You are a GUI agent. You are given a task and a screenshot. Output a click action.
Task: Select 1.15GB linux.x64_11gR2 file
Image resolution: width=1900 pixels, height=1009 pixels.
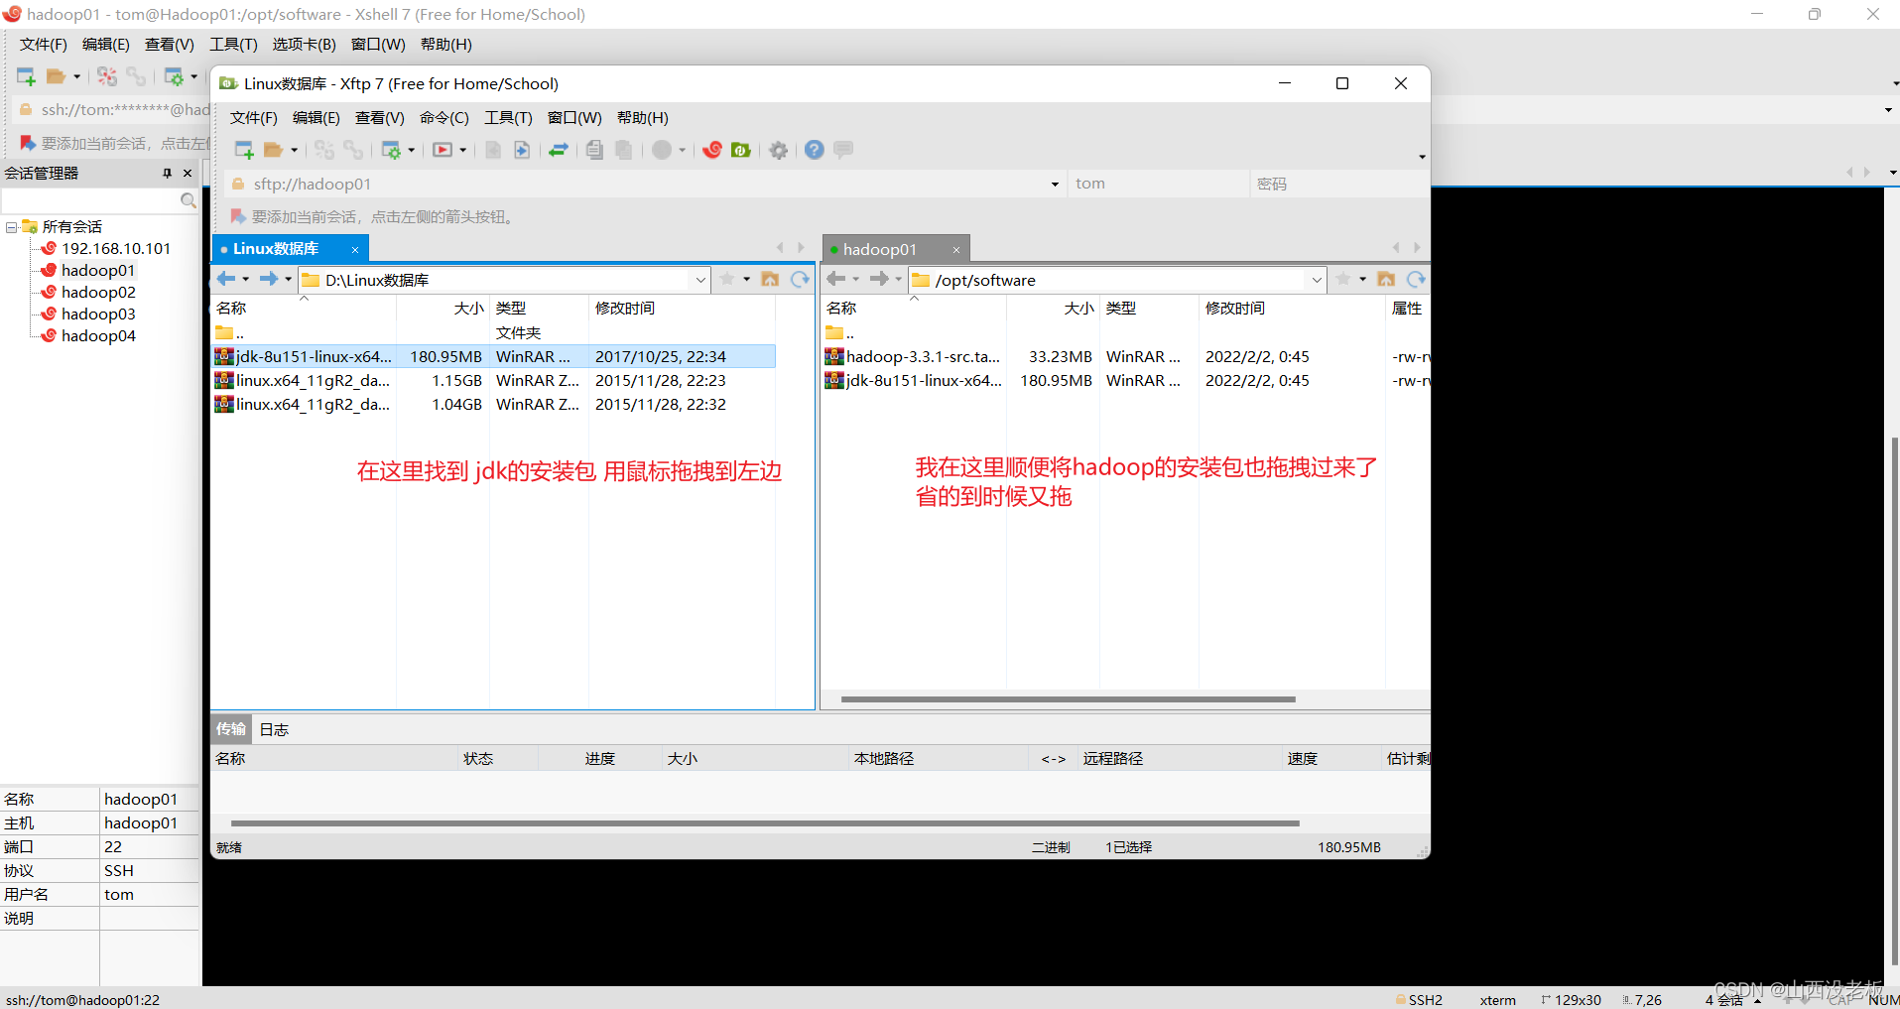click(x=494, y=380)
